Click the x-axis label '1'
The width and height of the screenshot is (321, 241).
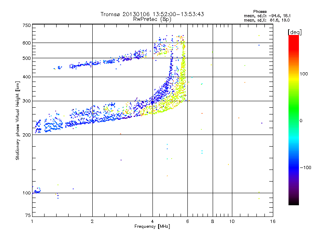pos(32,221)
